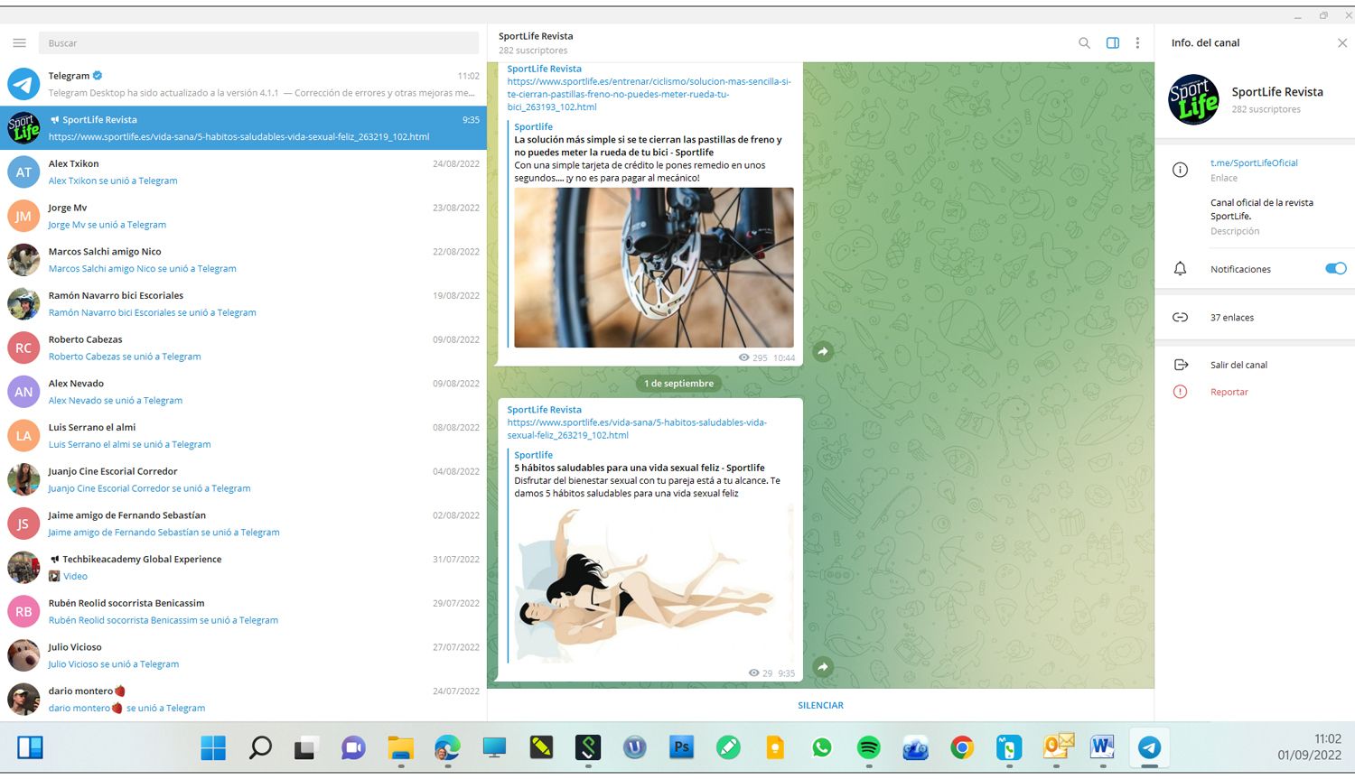1355x779 pixels.
Task: Open the t.me/SportLifeOficial link
Action: coord(1254,163)
